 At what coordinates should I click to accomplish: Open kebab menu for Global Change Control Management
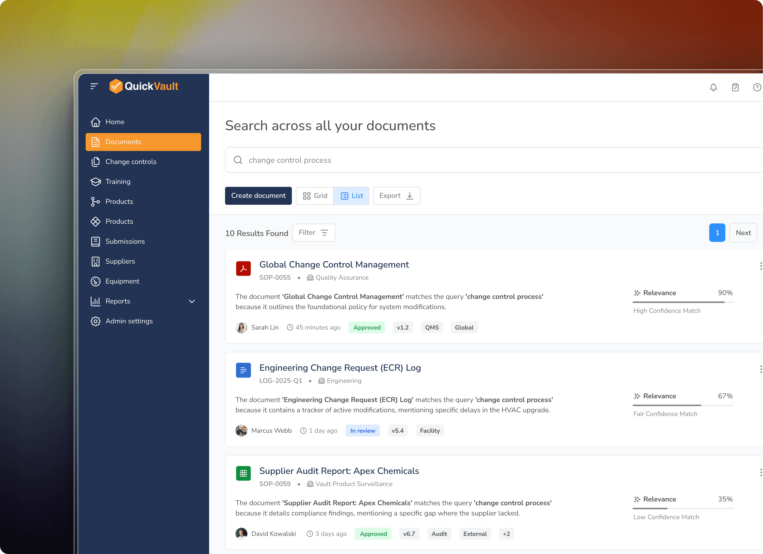pyautogui.click(x=760, y=266)
